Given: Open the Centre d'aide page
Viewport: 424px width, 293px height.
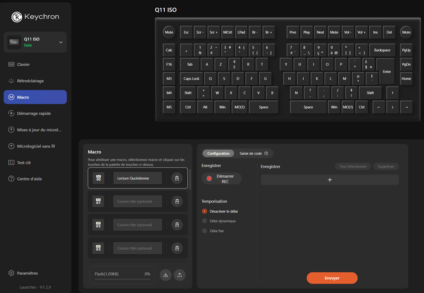Looking at the screenshot, I should click(35, 179).
